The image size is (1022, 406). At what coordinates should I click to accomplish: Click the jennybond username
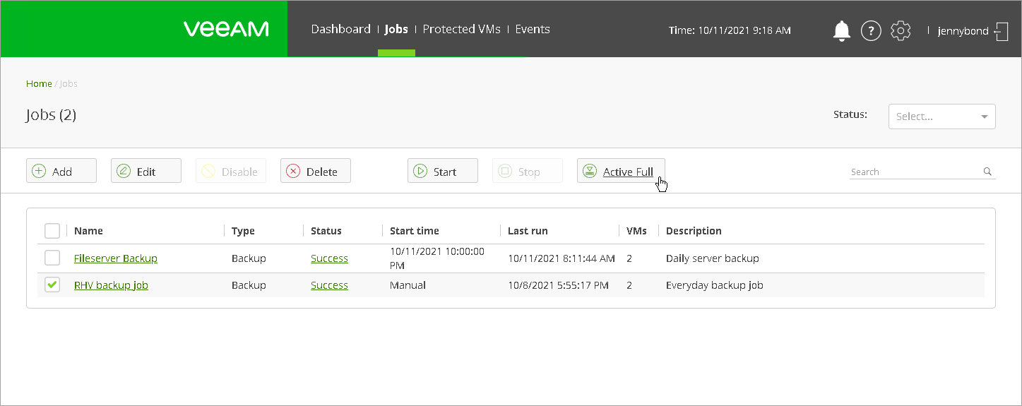[x=963, y=31]
